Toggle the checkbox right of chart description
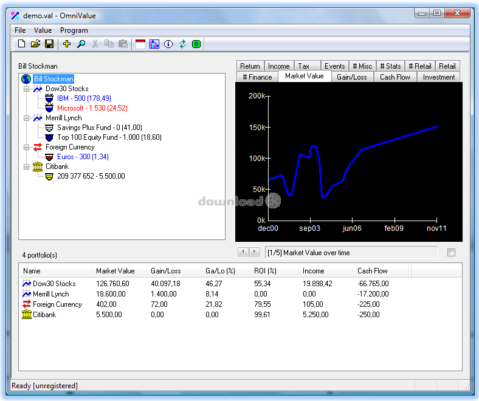479x401 pixels. [x=451, y=253]
